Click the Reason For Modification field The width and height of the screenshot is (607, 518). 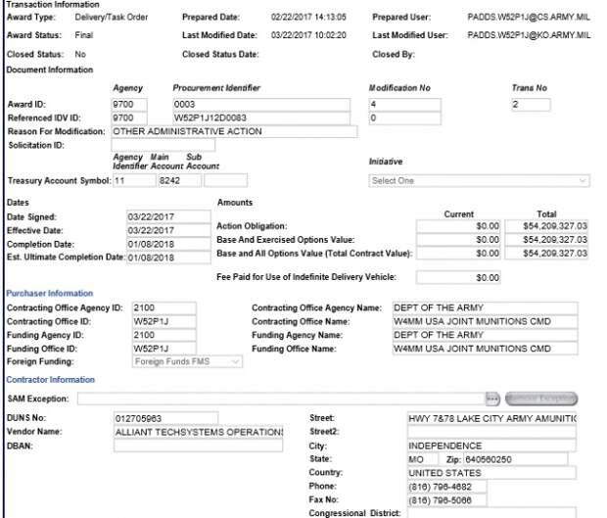tap(234, 131)
